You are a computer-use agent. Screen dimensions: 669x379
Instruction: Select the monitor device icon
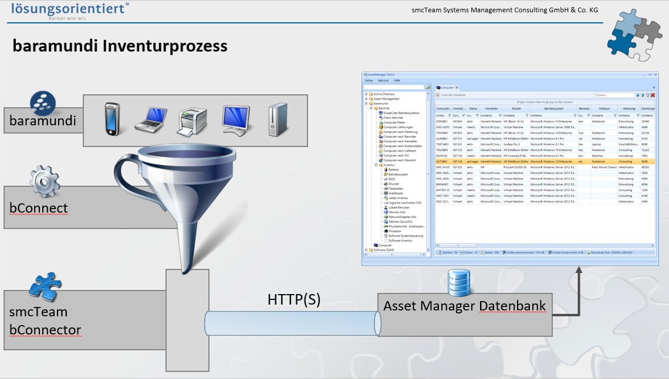[235, 121]
